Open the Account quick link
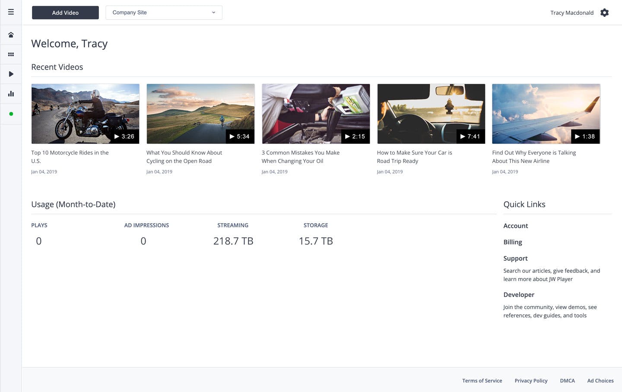This screenshot has width=622, height=392. tap(516, 226)
